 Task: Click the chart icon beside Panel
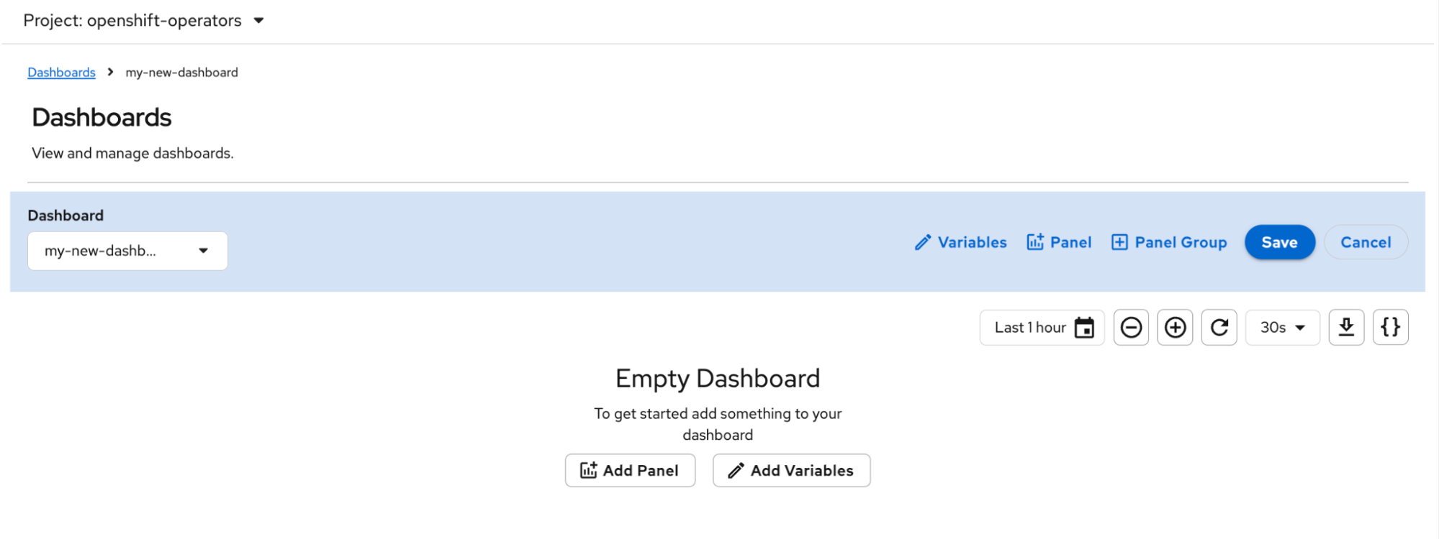[1035, 242]
